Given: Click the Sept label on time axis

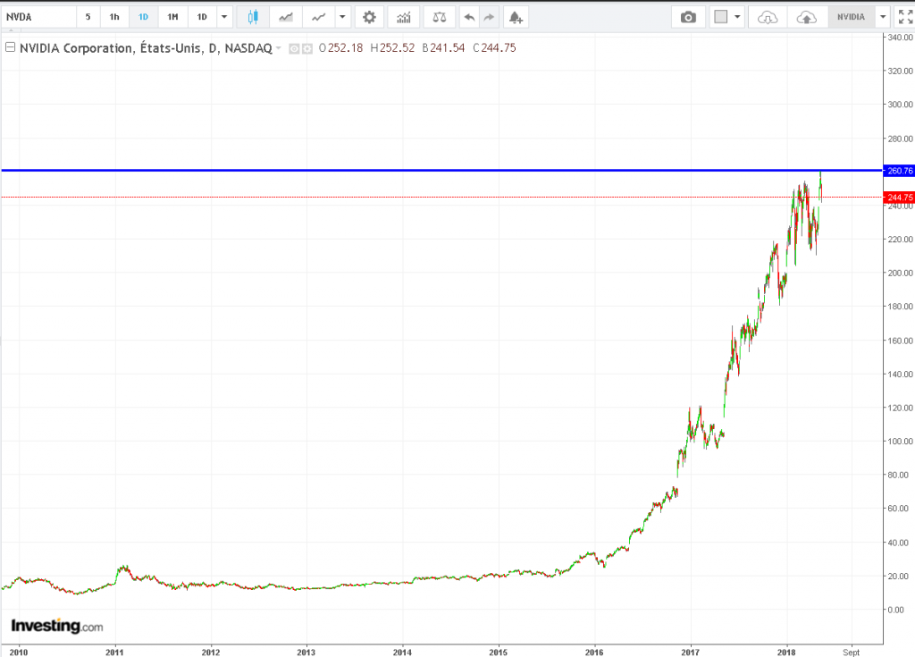Looking at the screenshot, I should click(851, 652).
